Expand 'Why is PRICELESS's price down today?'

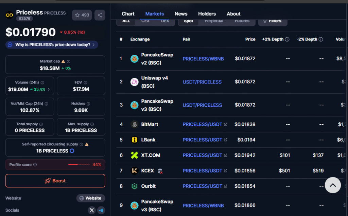pos(52,45)
